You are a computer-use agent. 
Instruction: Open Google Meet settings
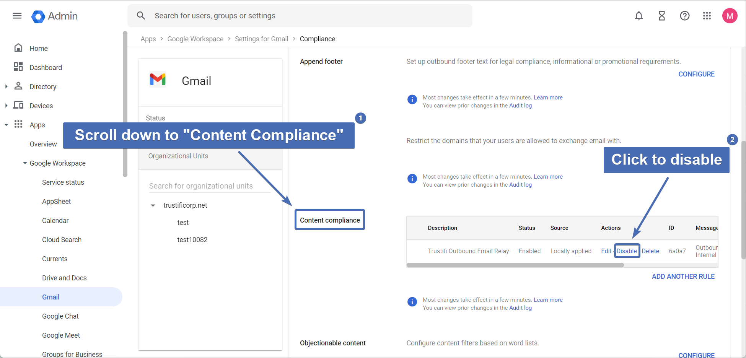click(x=61, y=335)
